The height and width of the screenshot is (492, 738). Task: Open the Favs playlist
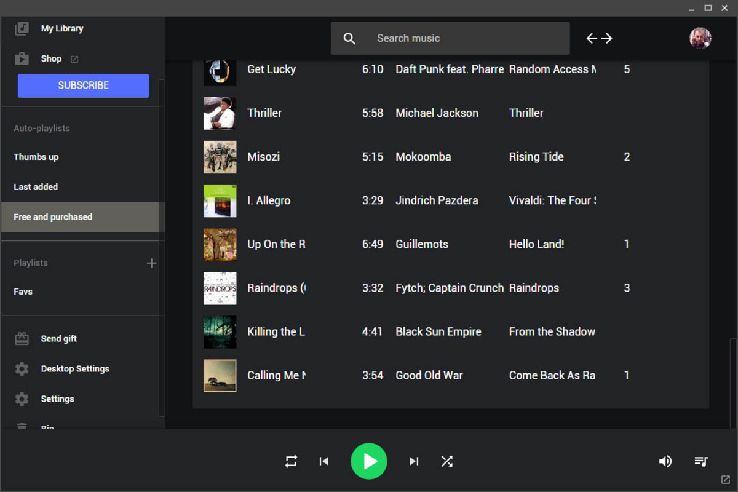tap(23, 292)
